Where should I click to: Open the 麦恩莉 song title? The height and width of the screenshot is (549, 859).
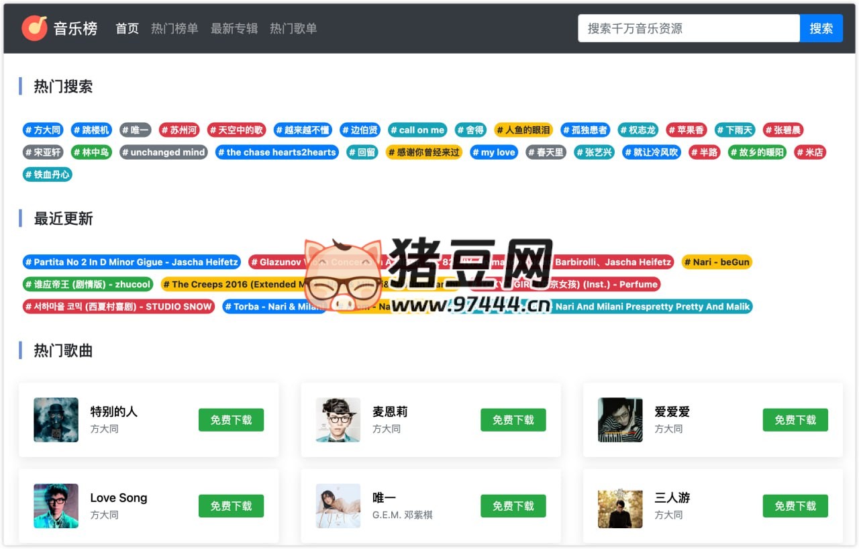390,411
